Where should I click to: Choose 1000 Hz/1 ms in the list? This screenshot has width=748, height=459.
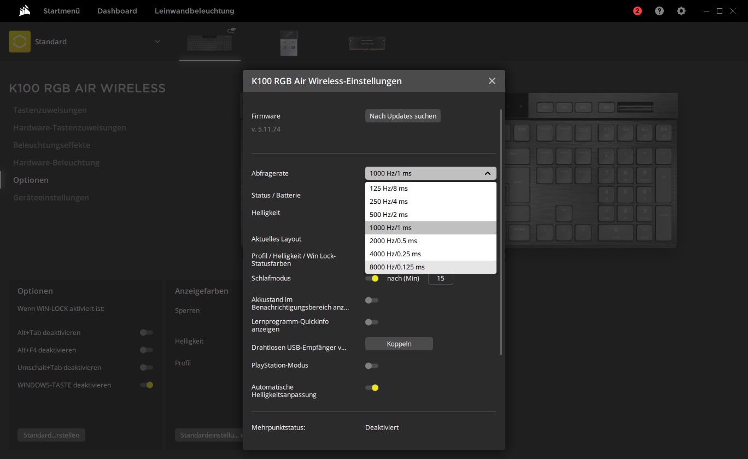click(431, 228)
